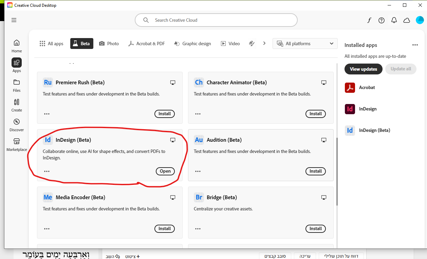427x259 pixels.
Task: Click the Search Creative Cloud field
Action: (x=216, y=20)
